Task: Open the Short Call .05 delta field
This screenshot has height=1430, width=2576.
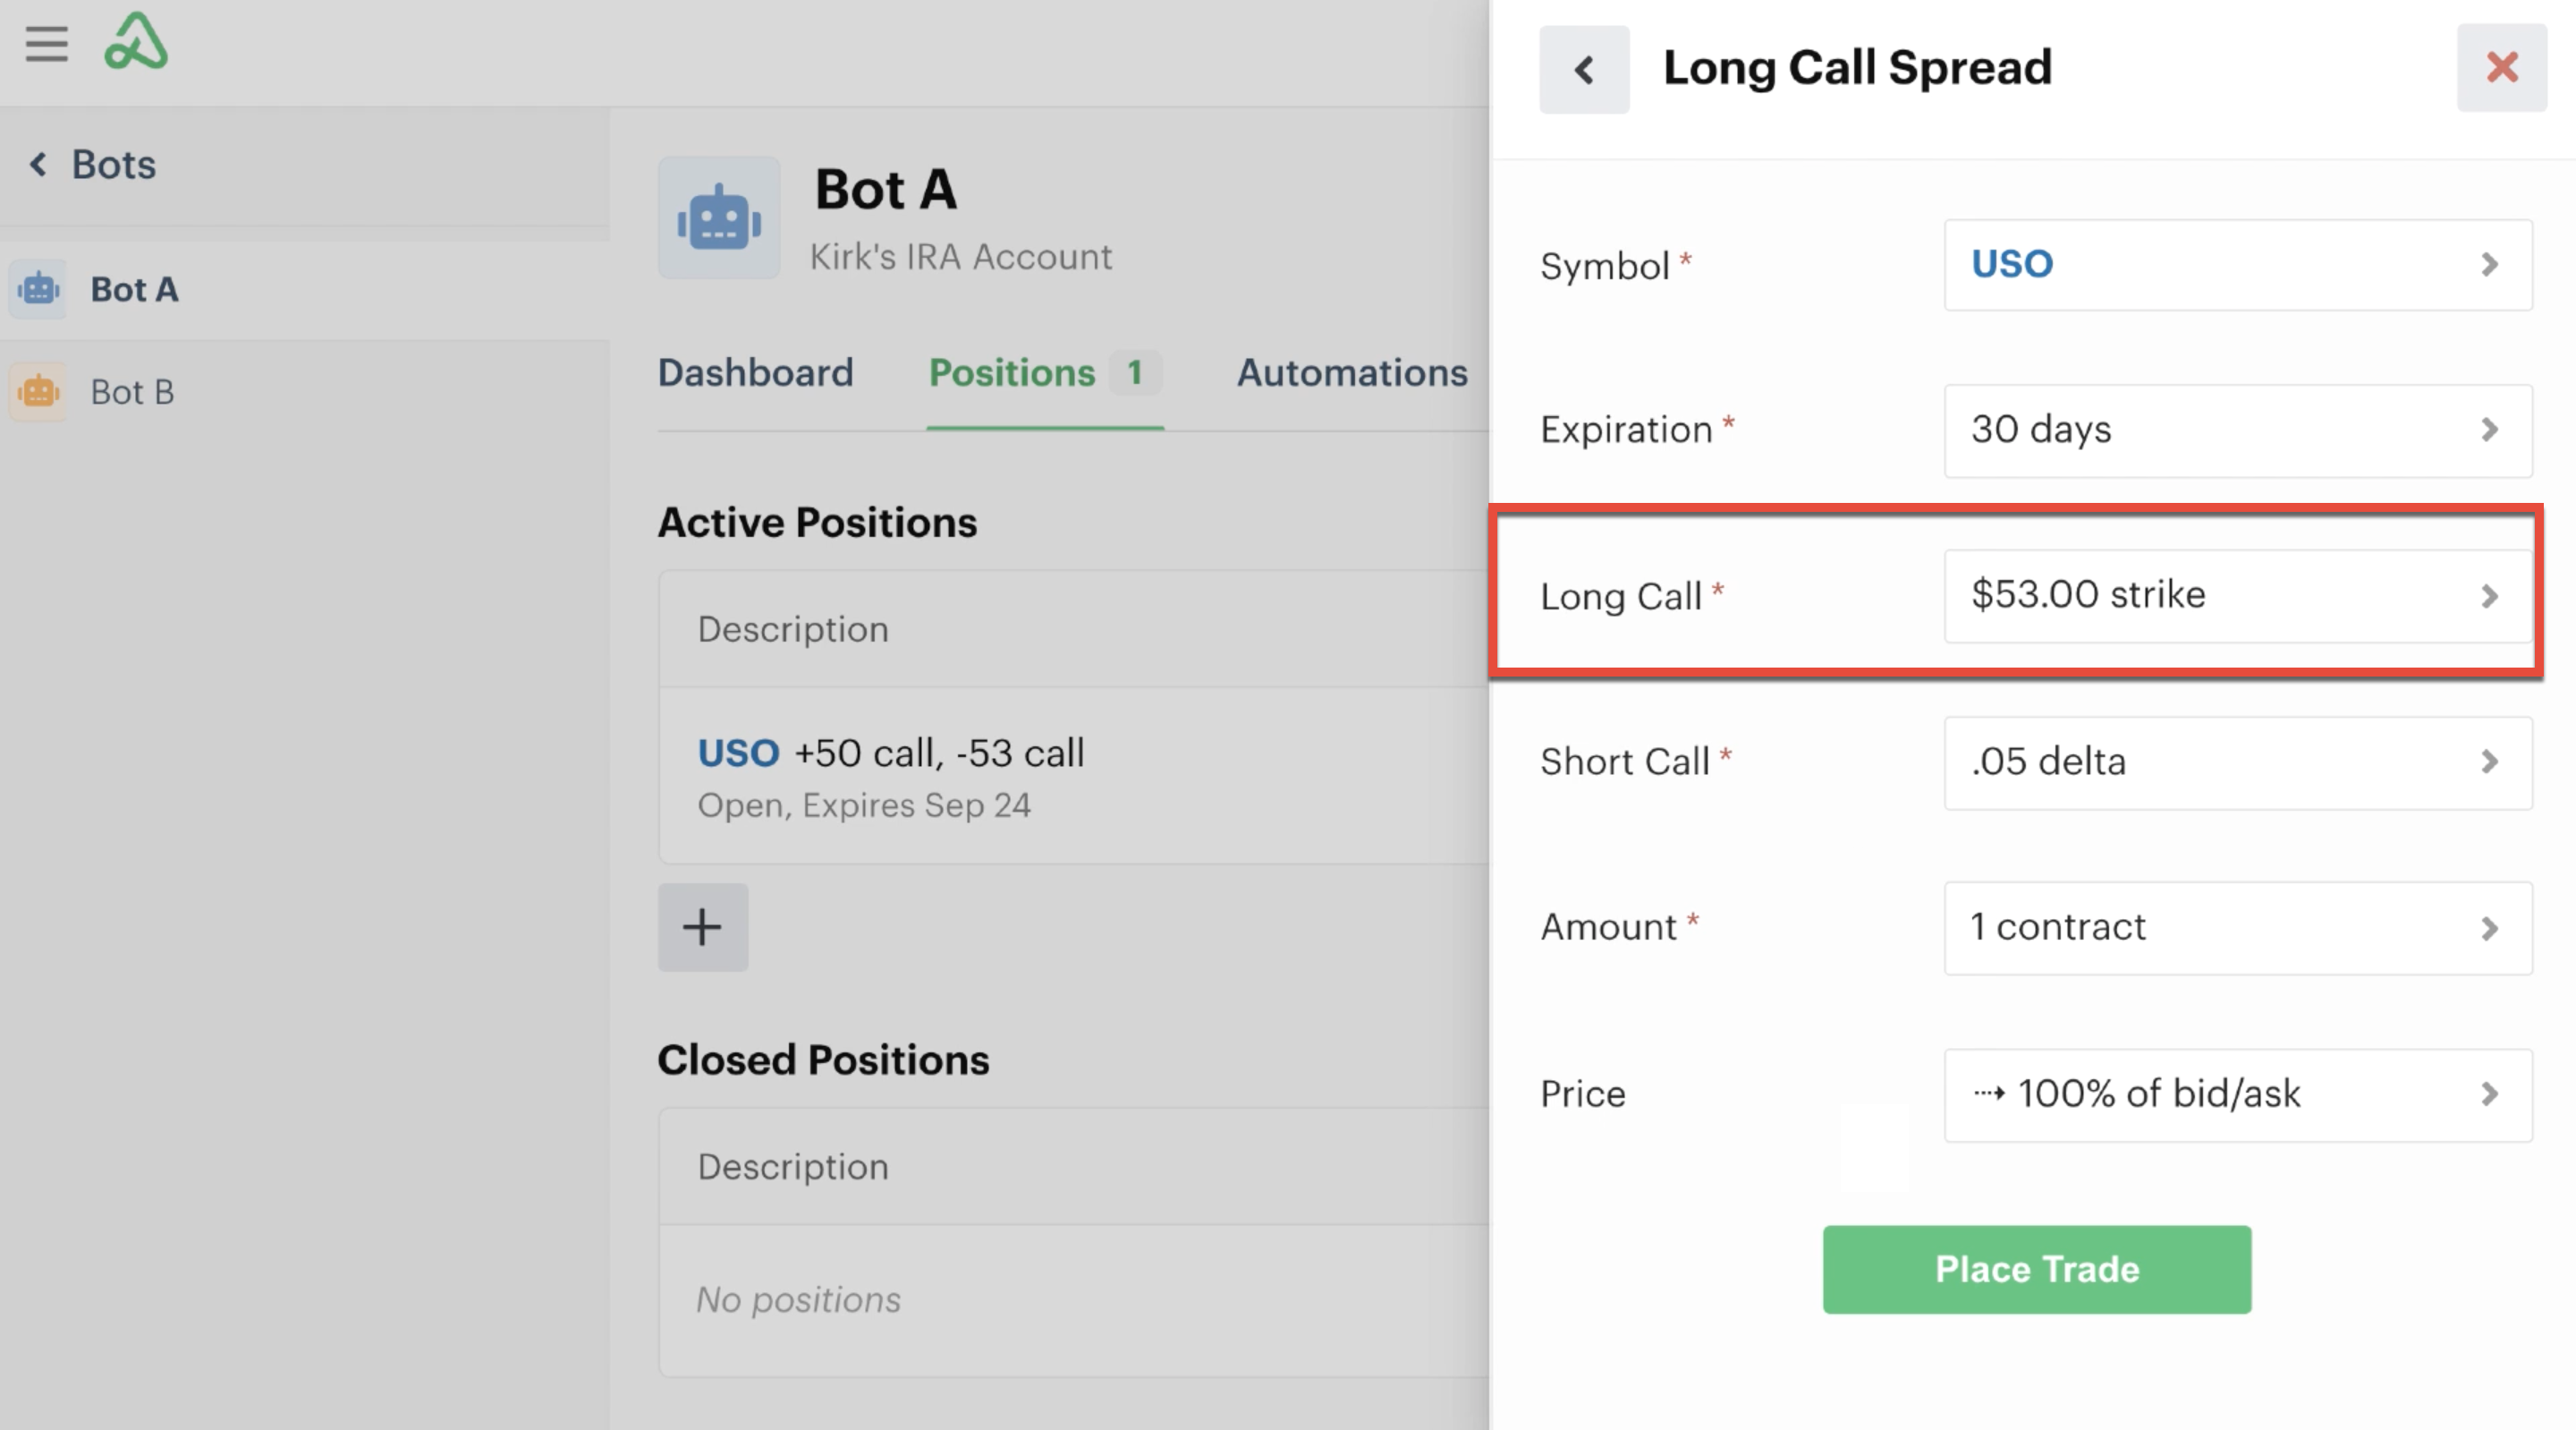Action: coord(2238,762)
